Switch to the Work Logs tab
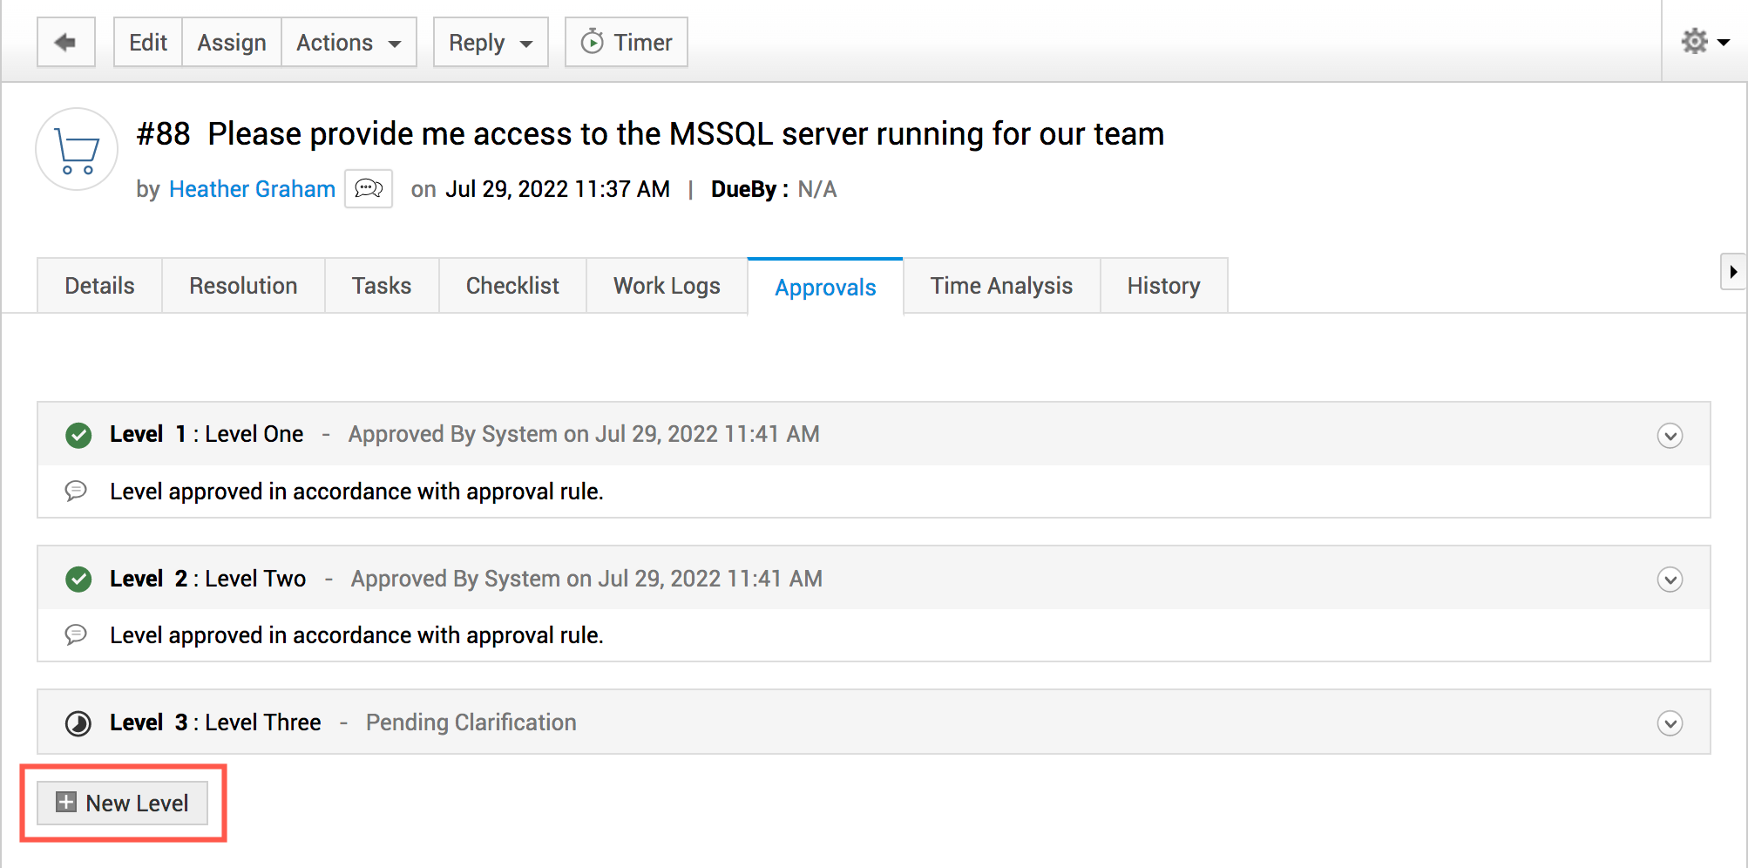Viewport: 1748px width, 868px height. pos(667,286)
